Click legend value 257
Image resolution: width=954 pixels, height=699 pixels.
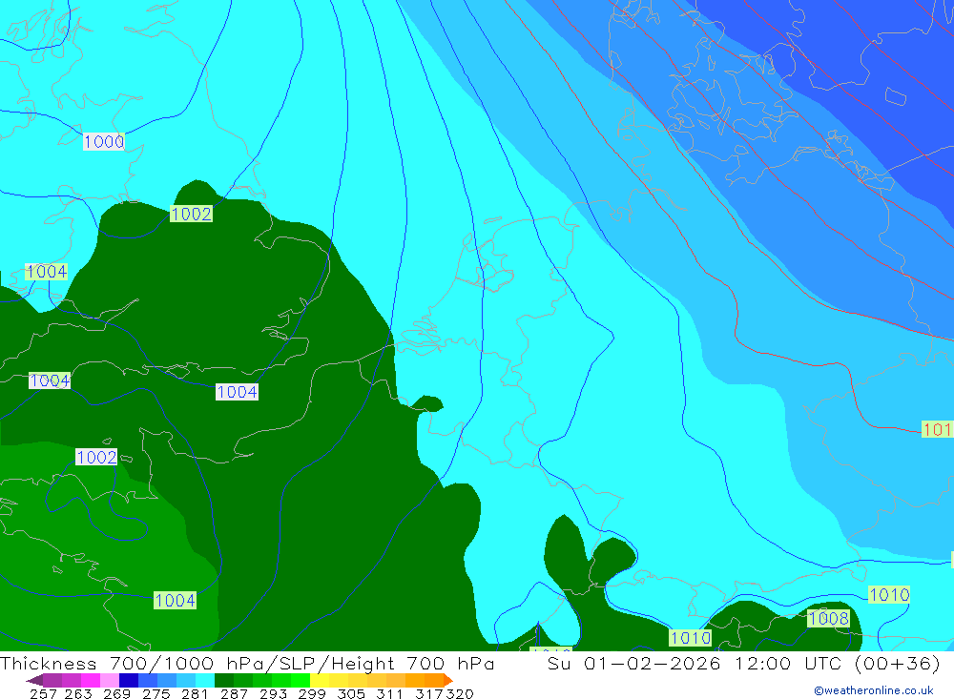(43, 693)
